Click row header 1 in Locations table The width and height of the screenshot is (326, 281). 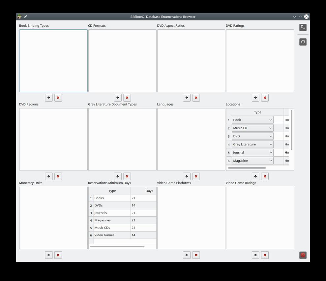(x=229, y=120)
